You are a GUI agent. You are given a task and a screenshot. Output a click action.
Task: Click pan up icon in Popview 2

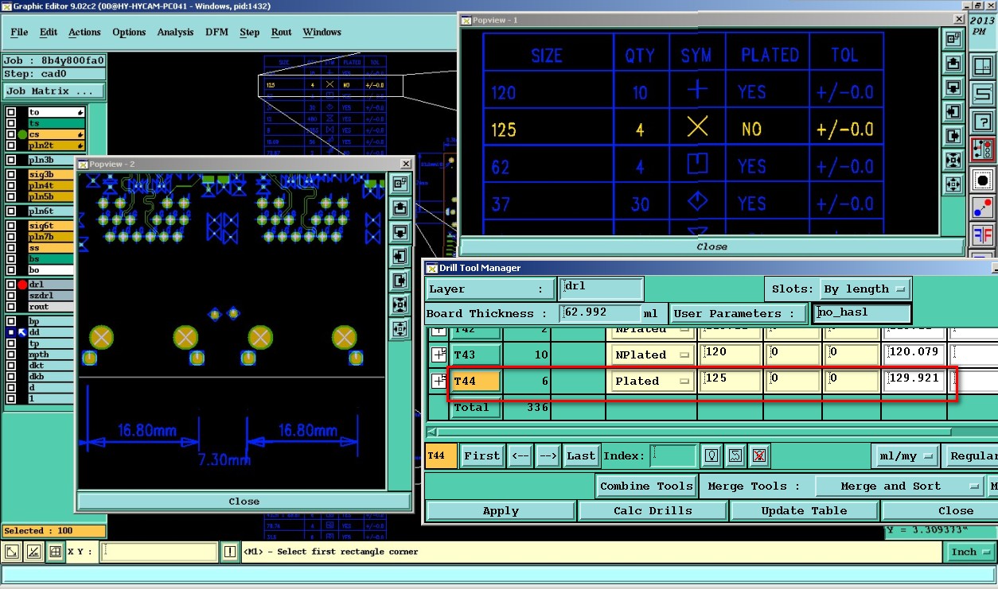coord(400,208)
